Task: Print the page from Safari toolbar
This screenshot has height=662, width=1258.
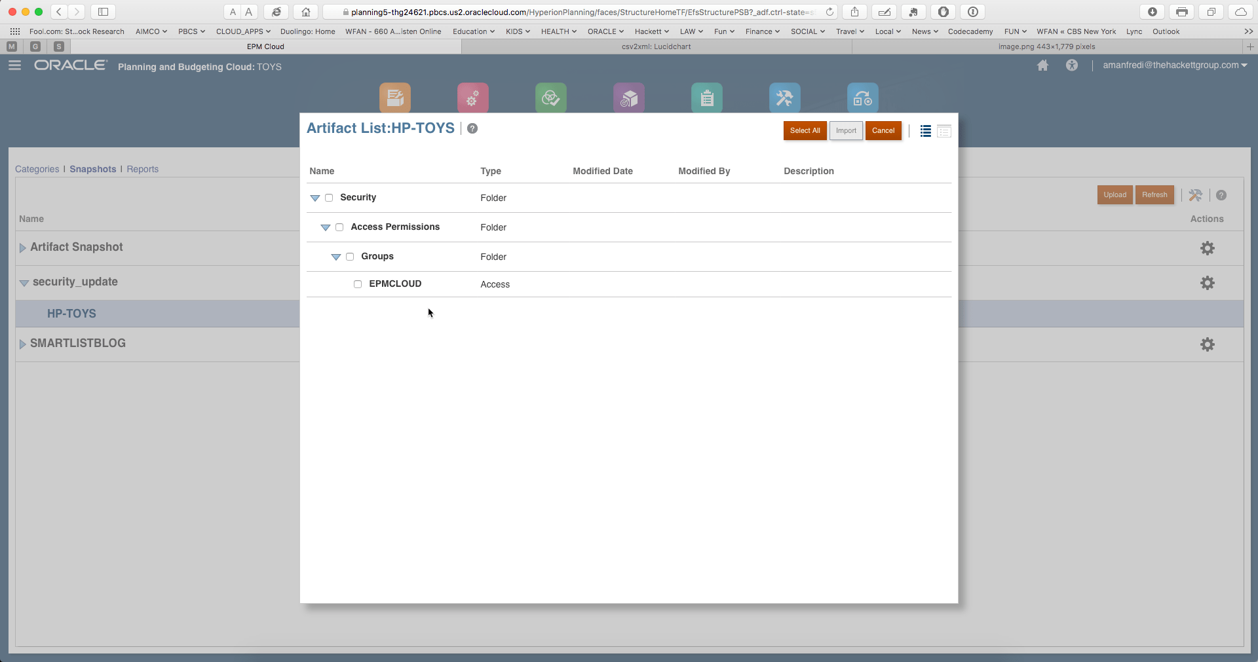Action: (x=1182, y=12)
